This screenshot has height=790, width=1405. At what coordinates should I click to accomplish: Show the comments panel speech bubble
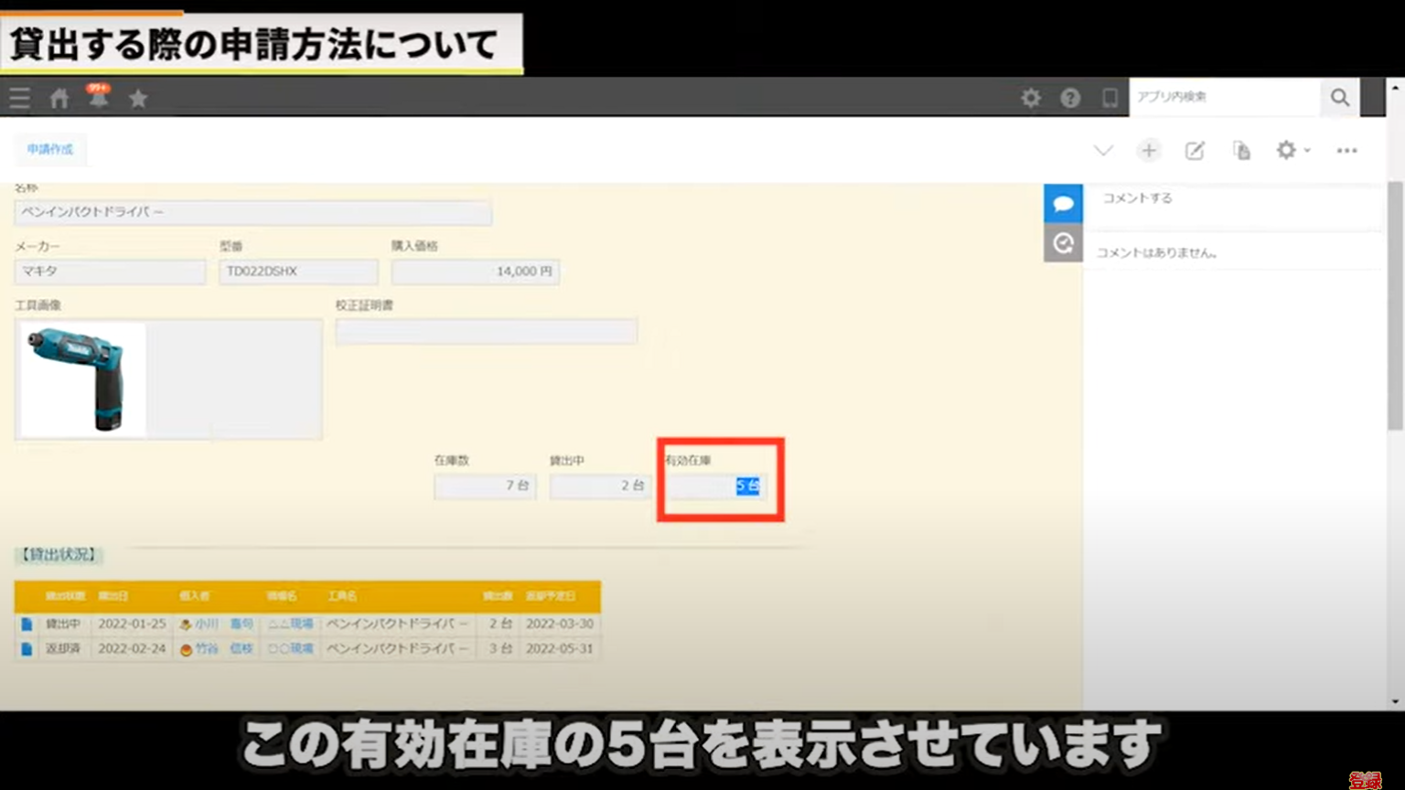(x=1063, y=203)
